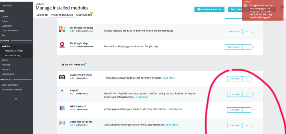Viewport: 286px width, 134px height.
Task: Open dropdown arrow beside TM Mosaic Products Configure
Action: [x=247, y=31]
